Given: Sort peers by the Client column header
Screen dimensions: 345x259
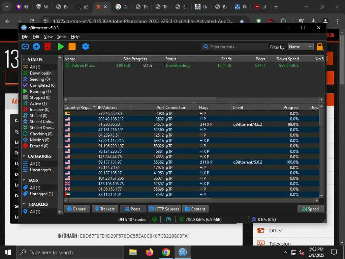Looking at the screenshot, I should point(249,108).
